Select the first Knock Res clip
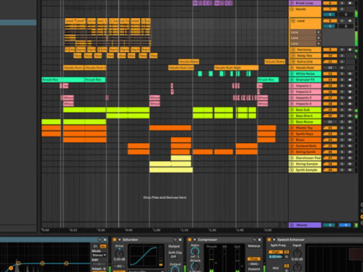 tap(63, 80)
